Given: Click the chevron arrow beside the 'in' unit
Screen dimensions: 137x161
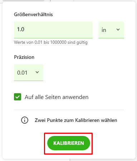Looking at the screenshot, I should 118,29.
